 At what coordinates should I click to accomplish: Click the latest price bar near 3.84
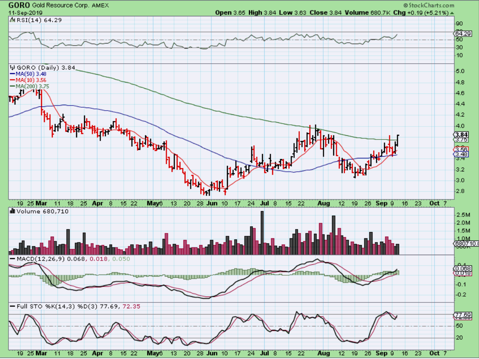398,140
